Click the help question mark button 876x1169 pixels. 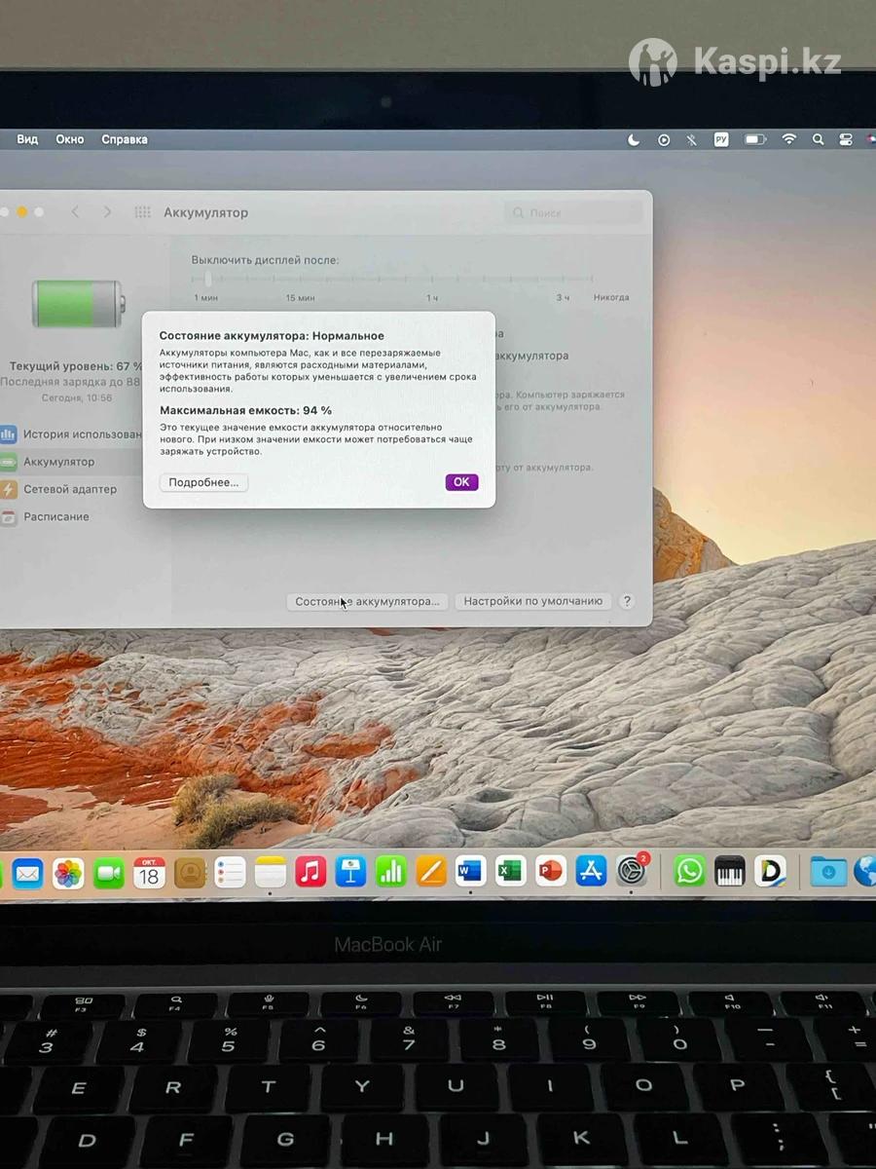coord(627,602)
